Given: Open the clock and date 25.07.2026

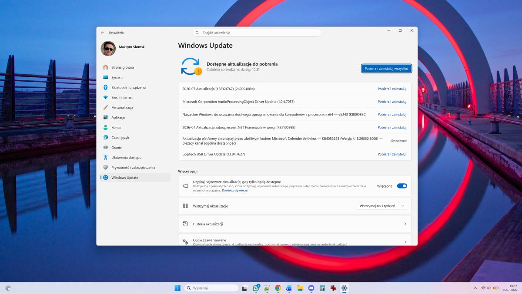Looking at the screenshot, I should [x=509, y=288].
